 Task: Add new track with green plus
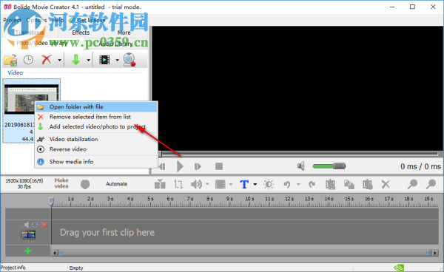pos(28,251)
